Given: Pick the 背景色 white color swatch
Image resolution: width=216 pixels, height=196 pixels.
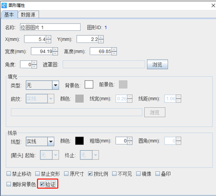Looking at the screenshot, I should 89,84.
